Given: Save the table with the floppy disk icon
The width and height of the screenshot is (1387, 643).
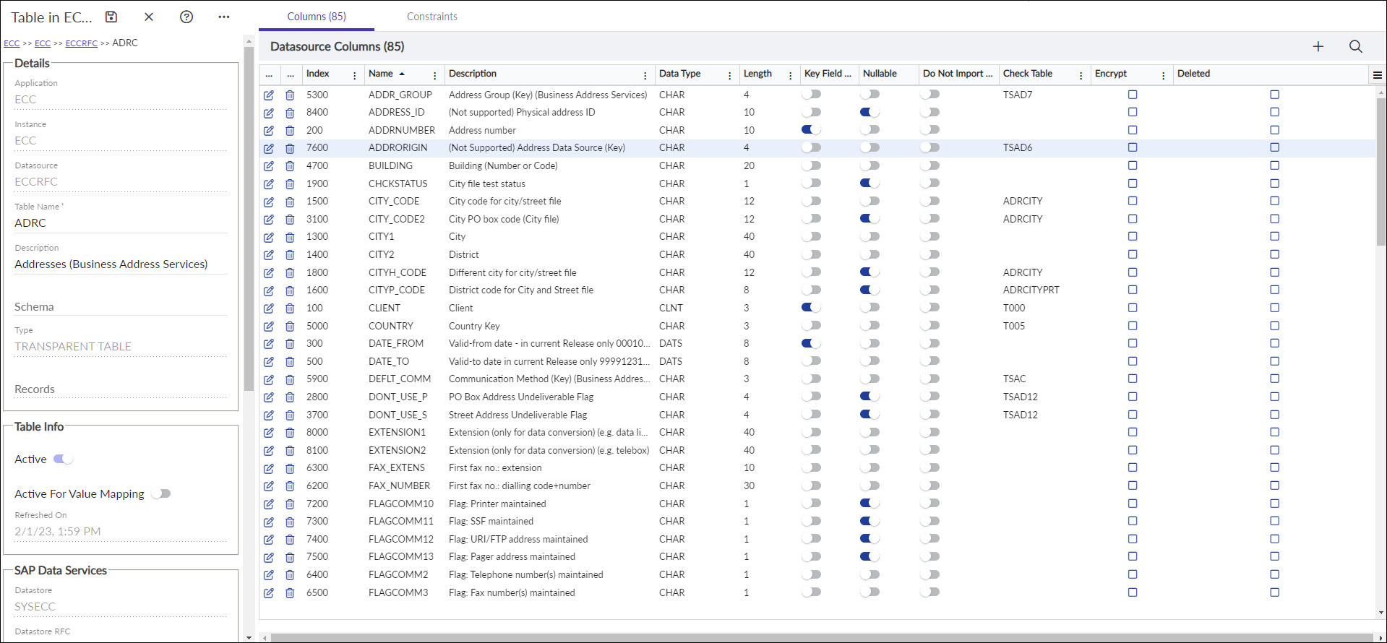Looking at the screenshot, I should pyautogui.click(x=111, y=17).
